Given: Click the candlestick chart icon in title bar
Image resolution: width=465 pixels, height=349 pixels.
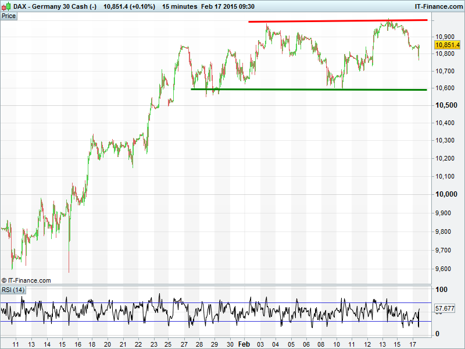Looking at the screenshot, I should tap(6, 6).
